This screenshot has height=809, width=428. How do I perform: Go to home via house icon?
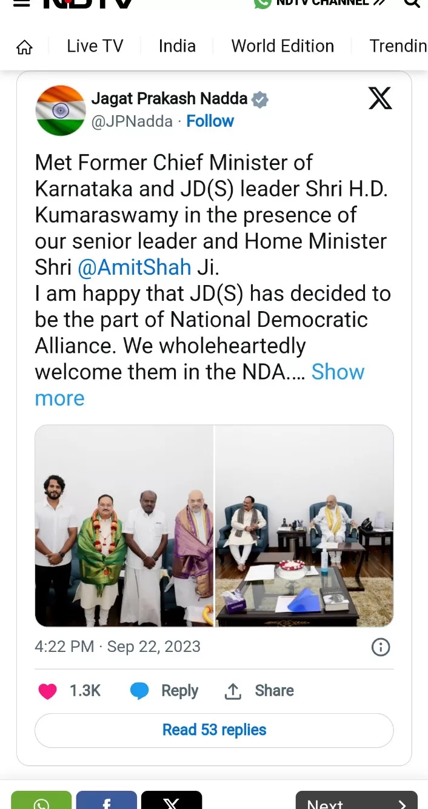coord(24,47)
